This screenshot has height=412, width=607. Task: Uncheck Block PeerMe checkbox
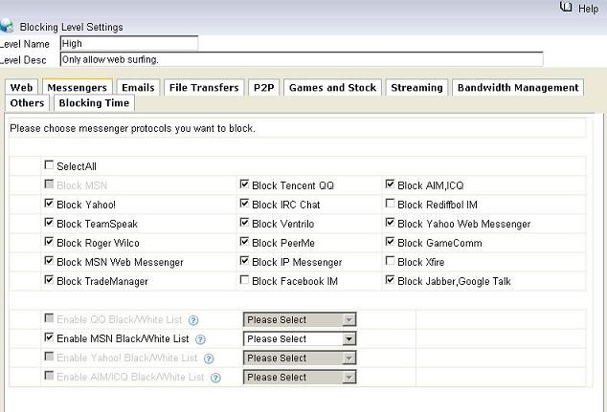244,242
